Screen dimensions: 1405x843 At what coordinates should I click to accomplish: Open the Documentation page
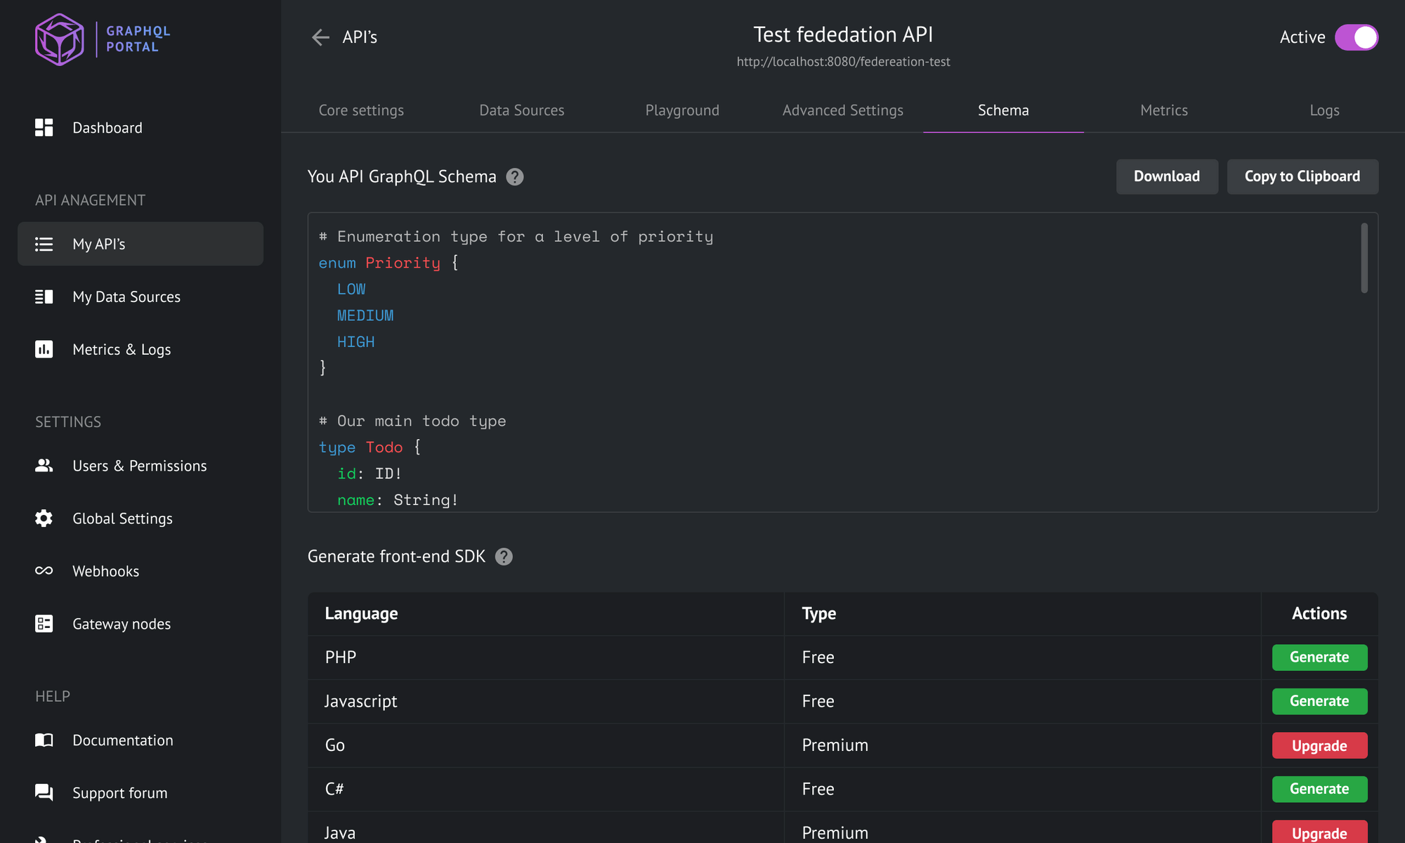(x=123, y=740)
